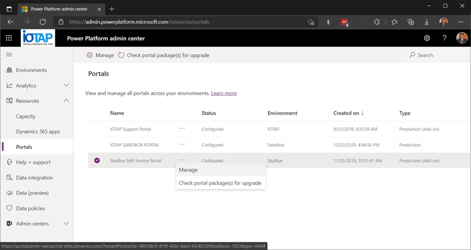The height and width of the screenshot is (250, 471).
Task: Click the browser refresh icon
Action: [43, 22]
